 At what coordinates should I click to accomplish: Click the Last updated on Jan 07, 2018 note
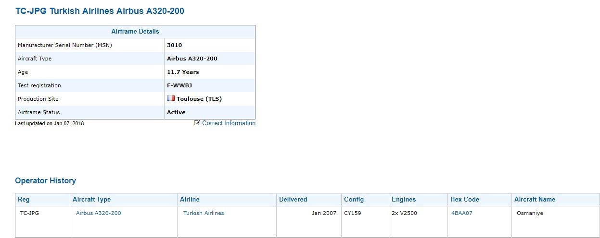point(50,123)
